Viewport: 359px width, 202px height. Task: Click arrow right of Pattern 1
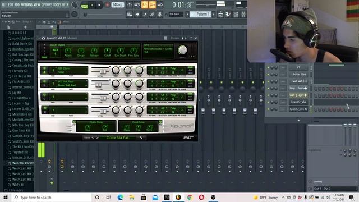214,15
